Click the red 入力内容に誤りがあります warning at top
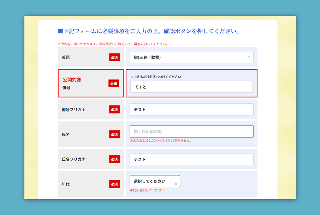Viewport: 320px width, 215px height. (x=112, y=44)
